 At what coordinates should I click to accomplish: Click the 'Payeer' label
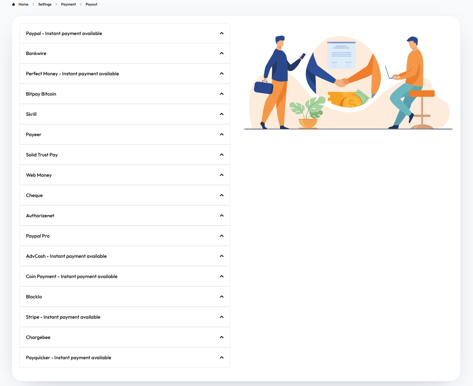click(x=34, y=135)
